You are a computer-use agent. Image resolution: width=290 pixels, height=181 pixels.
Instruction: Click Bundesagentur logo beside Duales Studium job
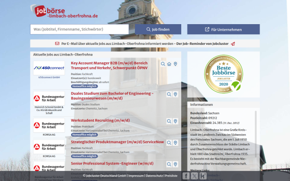(x=49, y=98)
